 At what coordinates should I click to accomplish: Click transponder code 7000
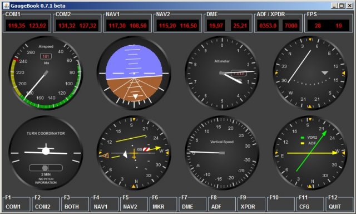[291, 26]
